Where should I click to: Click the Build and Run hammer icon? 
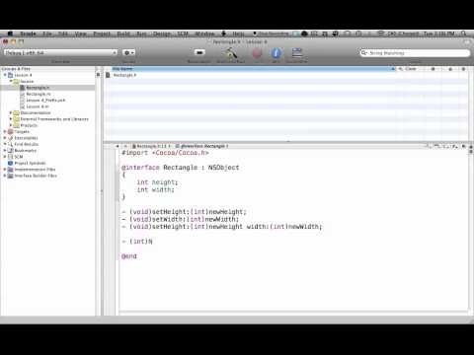[231, 53]
